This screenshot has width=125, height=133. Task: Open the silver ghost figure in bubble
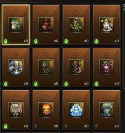point(16,67)
